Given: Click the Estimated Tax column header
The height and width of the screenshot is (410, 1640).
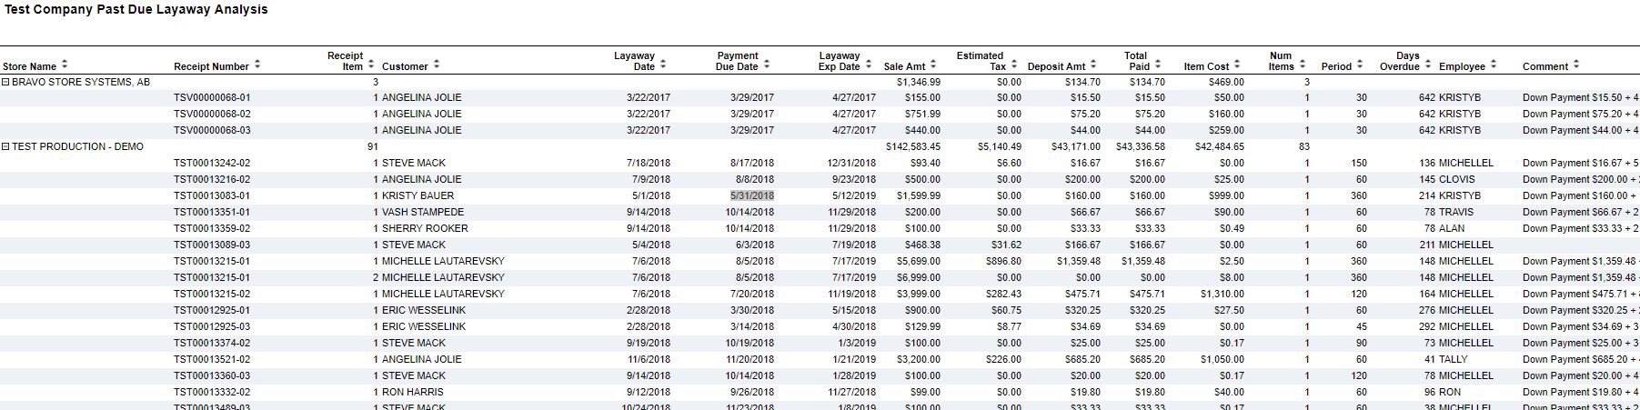Looking at the screenshot, I should [x=980, y=61].
